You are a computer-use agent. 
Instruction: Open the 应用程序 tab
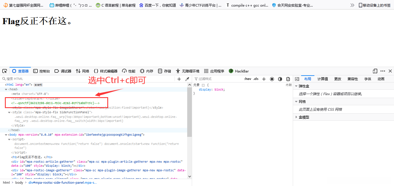click(214, 71)
